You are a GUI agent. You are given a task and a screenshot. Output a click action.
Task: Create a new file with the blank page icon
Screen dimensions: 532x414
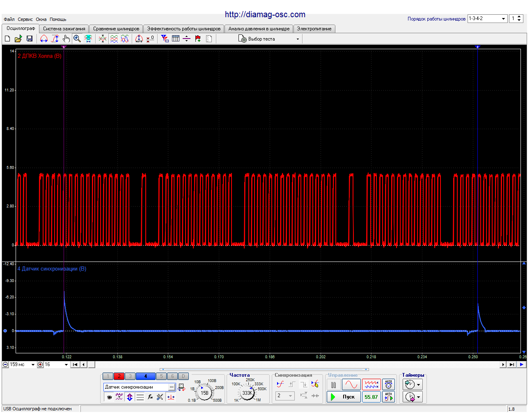click(x=7, y=39)
